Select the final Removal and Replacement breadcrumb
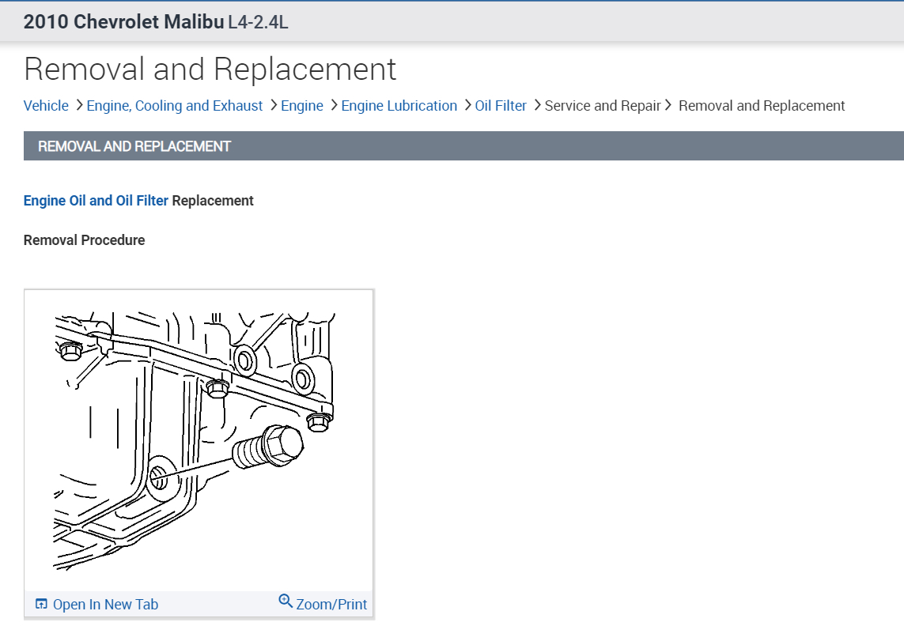 click(762, 106)
